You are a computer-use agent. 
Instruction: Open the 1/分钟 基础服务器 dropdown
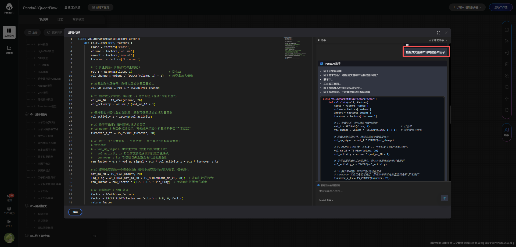pos(467,8)
